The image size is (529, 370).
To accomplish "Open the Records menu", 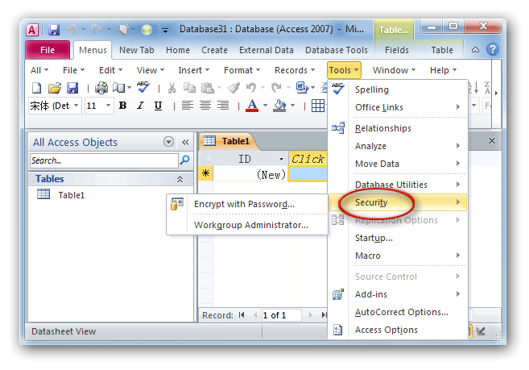I will click(x=295, y=70).
